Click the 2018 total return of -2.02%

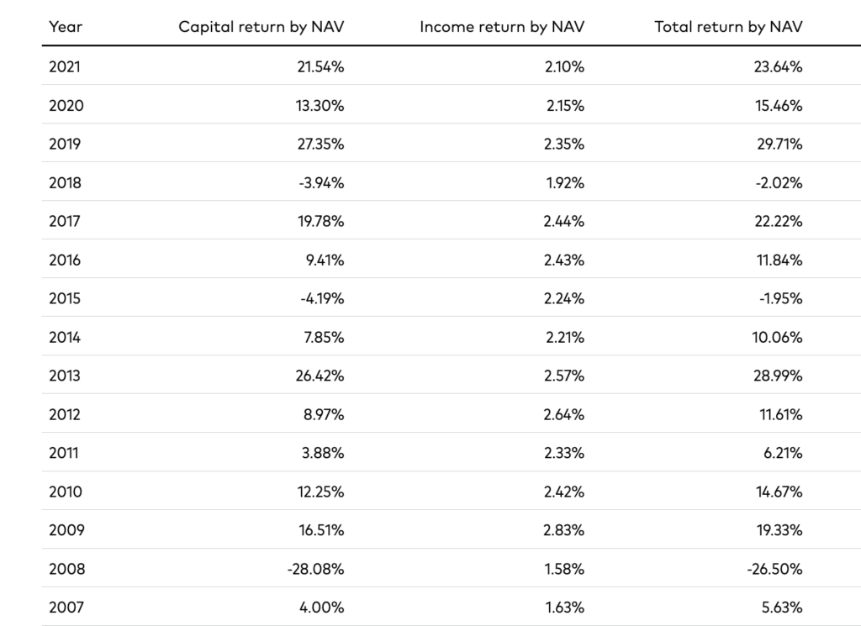click(778, 182)
